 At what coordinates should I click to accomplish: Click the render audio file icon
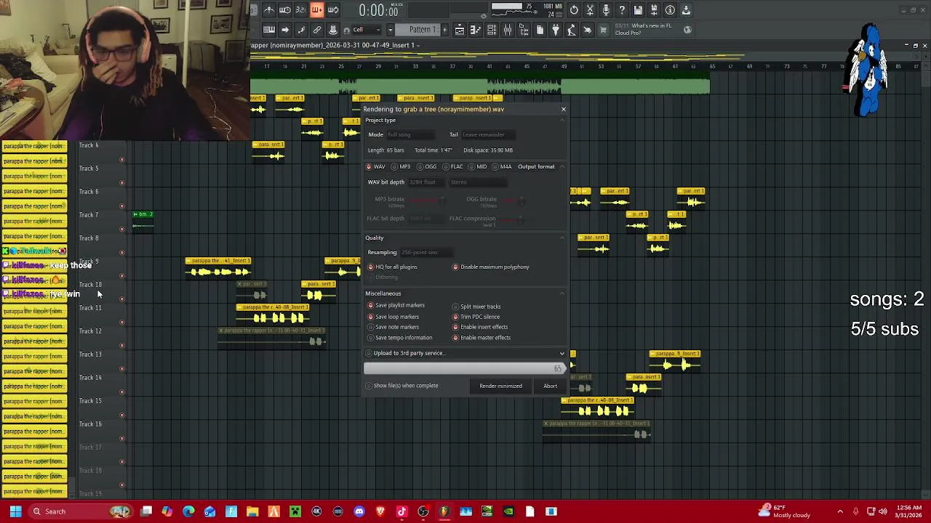pyautogui.click(x=654, y=10)
